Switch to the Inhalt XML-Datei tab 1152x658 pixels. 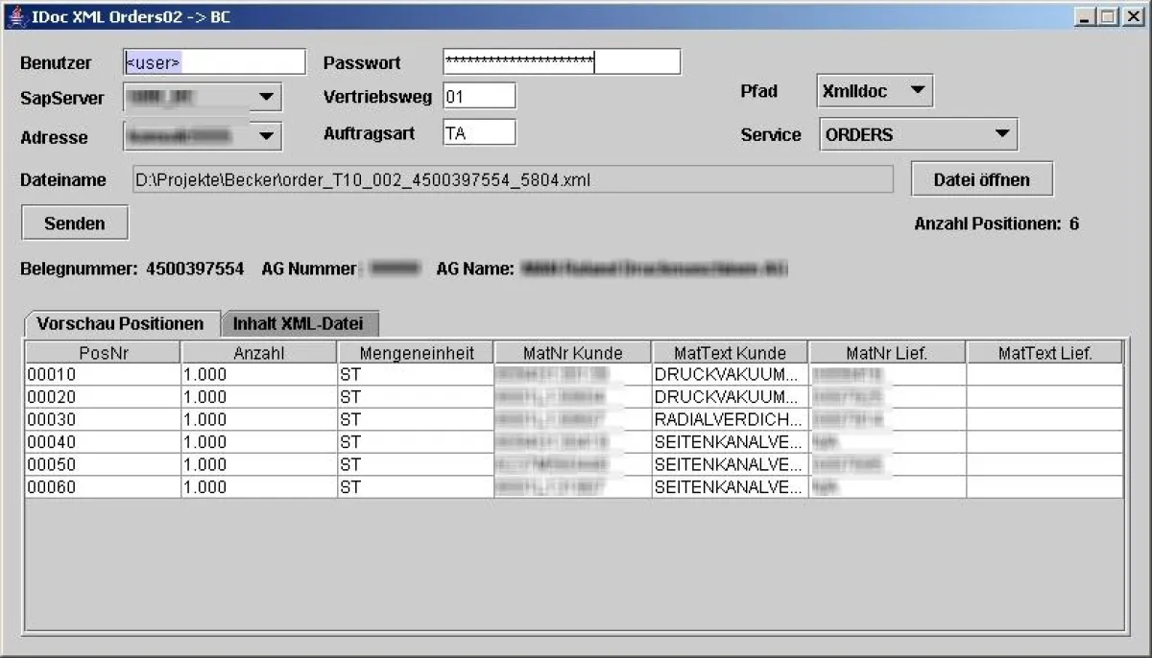pos(300,324)
